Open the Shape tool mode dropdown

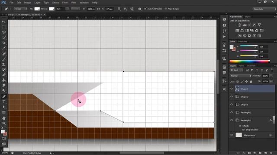point(21,9)
